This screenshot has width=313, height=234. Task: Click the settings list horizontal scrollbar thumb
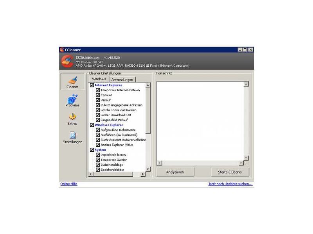(x=113, y=174)
